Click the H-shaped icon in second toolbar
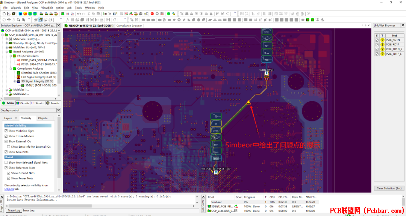 (108, 19)
